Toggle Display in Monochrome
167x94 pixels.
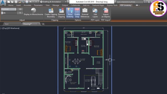tap(33, 12)
